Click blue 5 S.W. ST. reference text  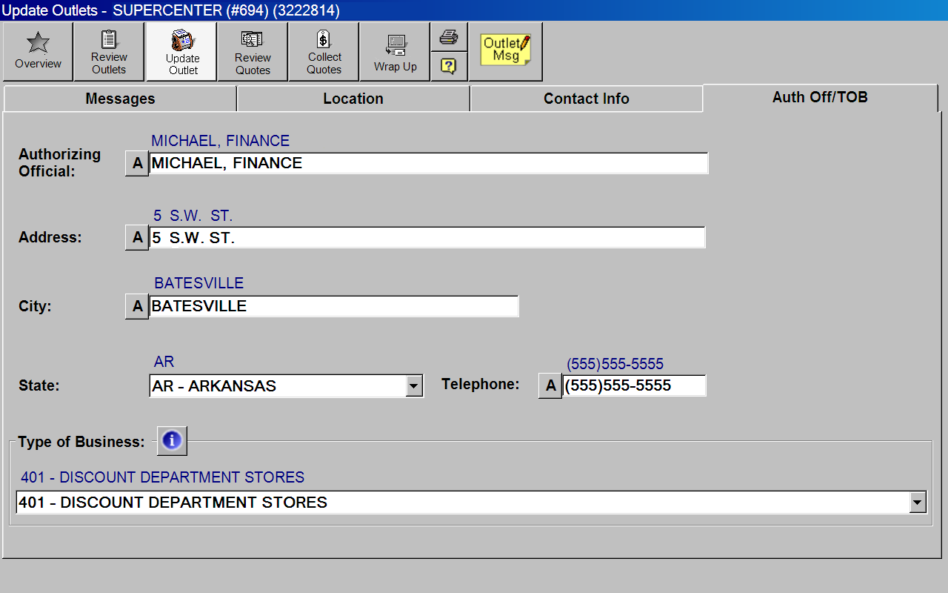[193, 216]
